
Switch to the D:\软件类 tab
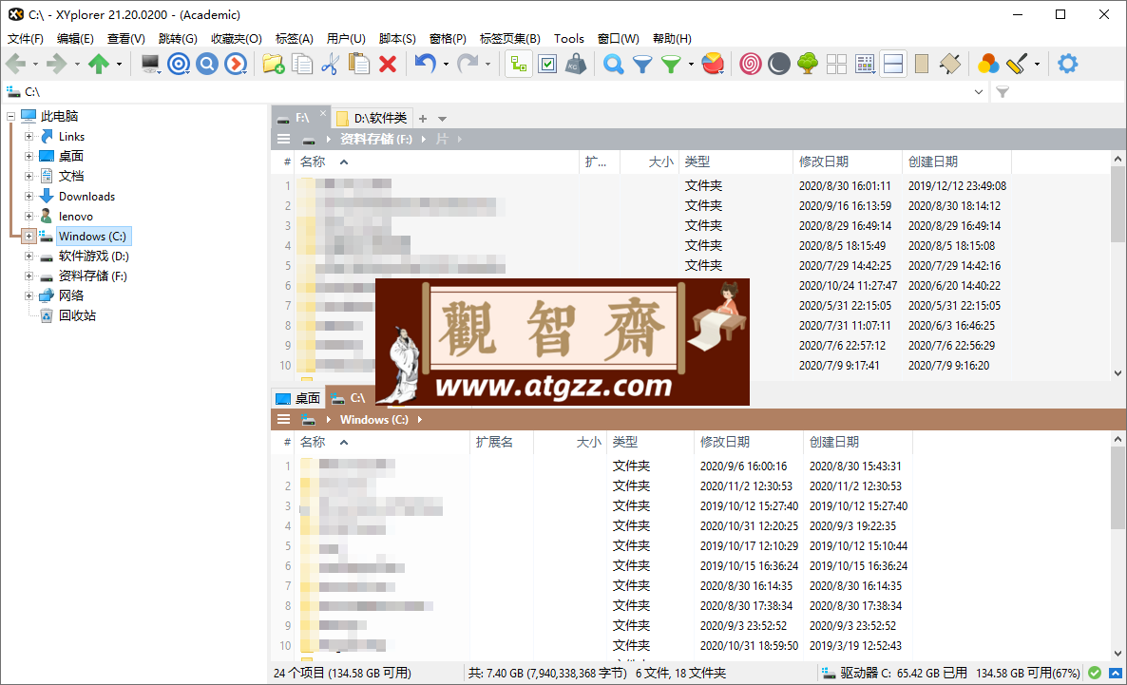(x=372, y=118)
